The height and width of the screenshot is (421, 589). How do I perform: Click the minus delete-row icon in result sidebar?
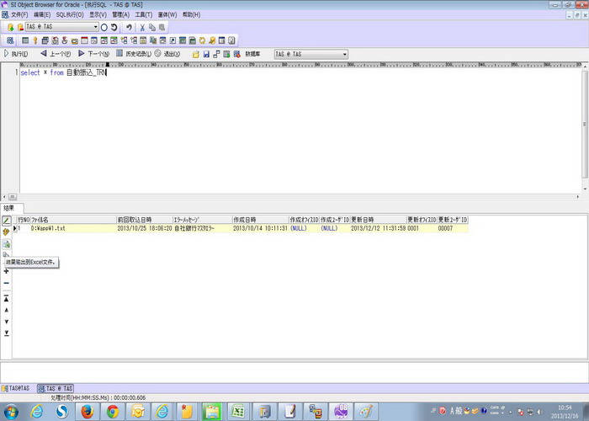6,283
